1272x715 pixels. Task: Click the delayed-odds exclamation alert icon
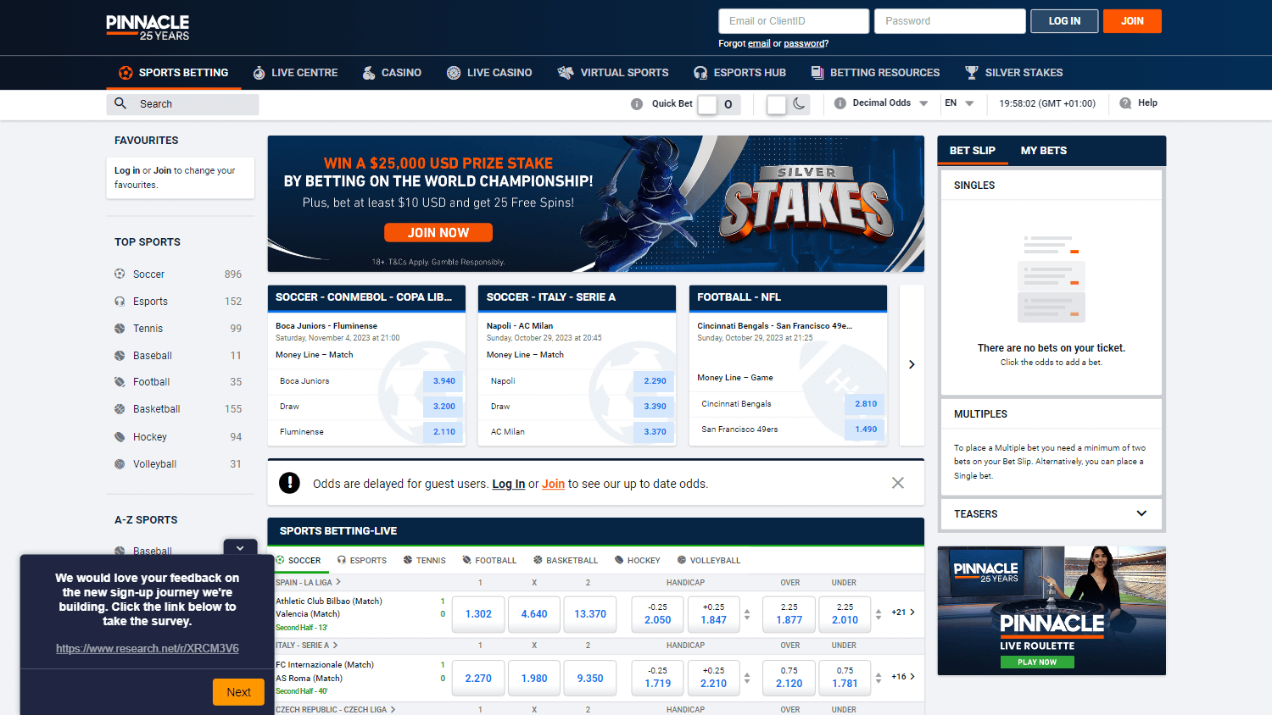click(289, 483)
